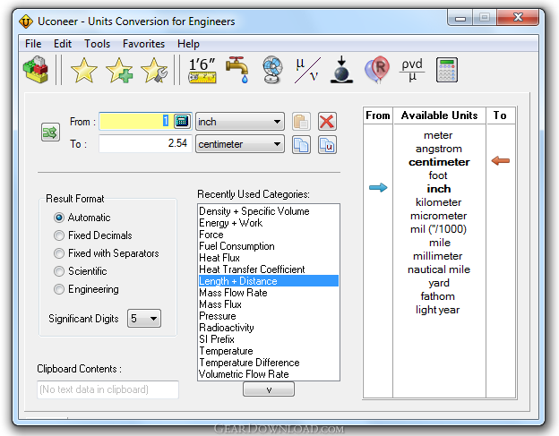
Task: Open the water faucet flow tool
Action: pos(237,70)
